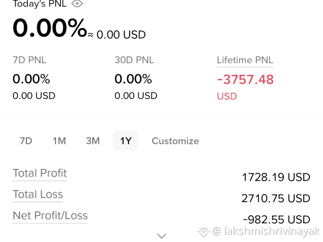323x242 pixels.
Task: Tap the Total Profit underlined label
Action: point(40,173)
